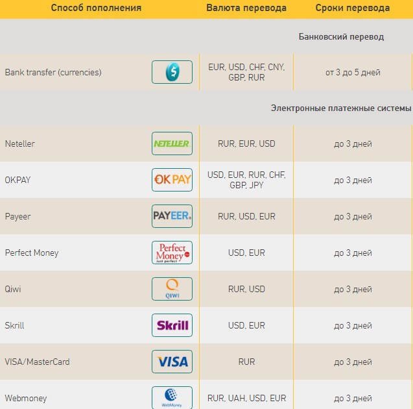
Task: Click the 'Bank transfer (currencies)' text
Action: tap(53, 72)
